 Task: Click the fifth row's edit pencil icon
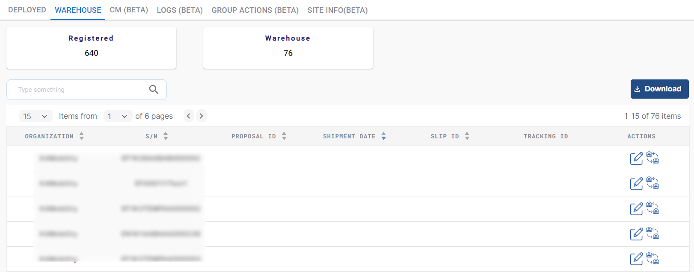pos(636,259)
